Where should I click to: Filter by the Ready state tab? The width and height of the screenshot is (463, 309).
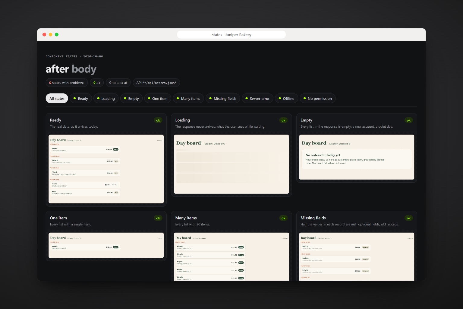pyautogui.click(x=81, y=98)
